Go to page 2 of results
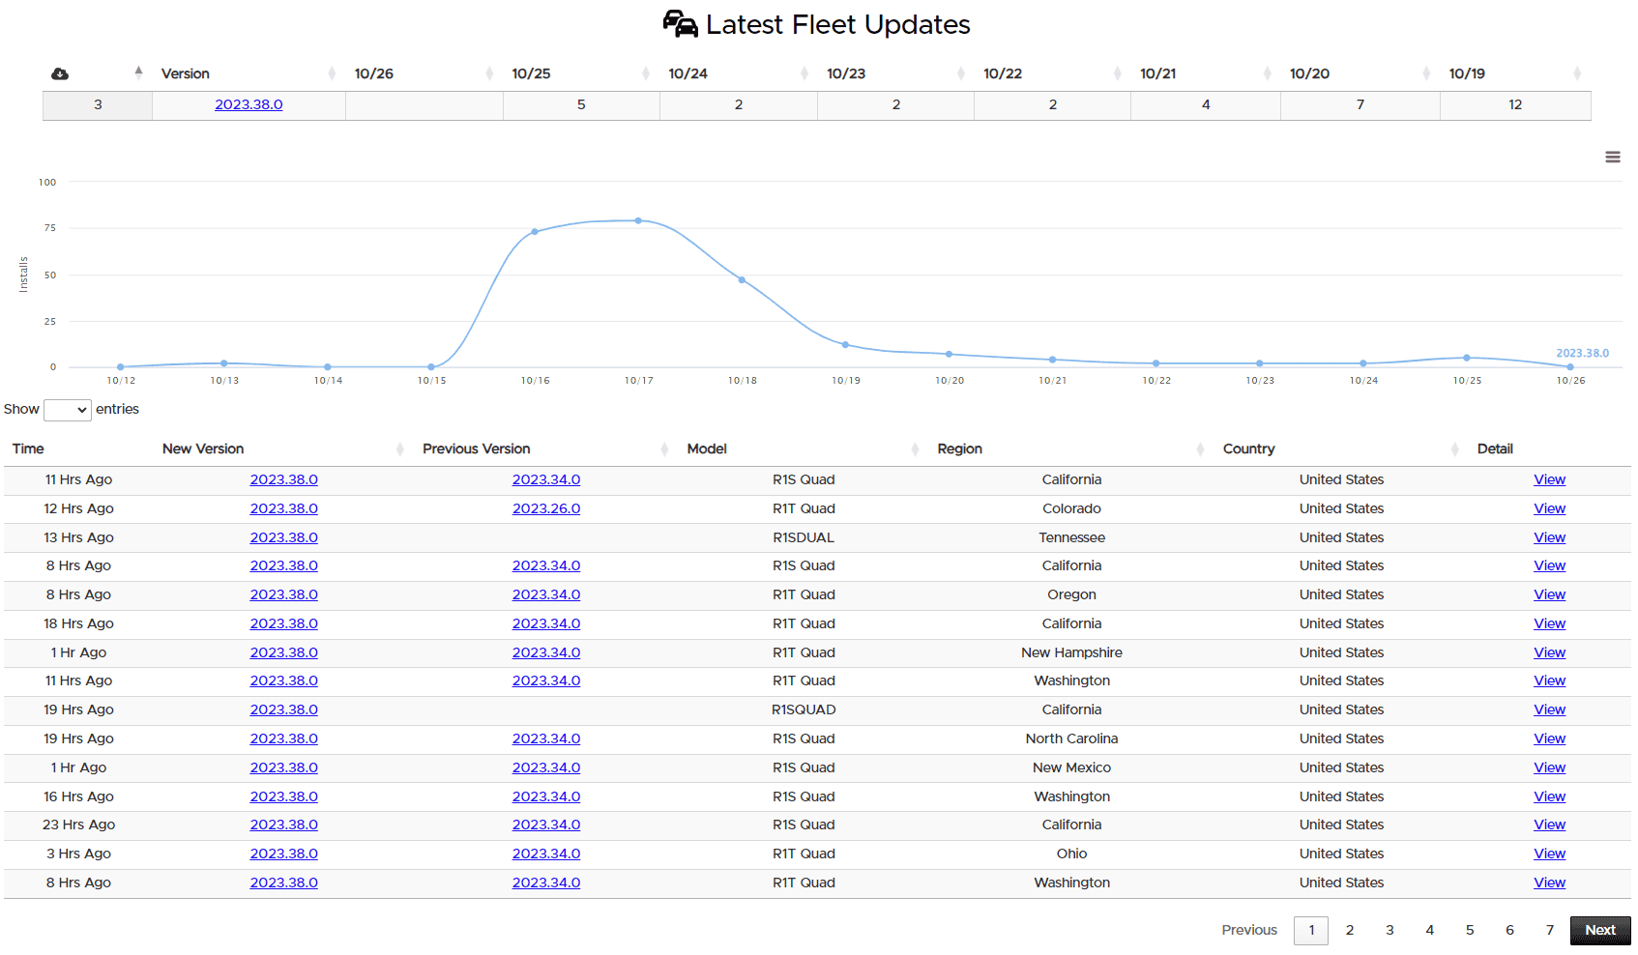Image resolution: width=1638 pixels, height=955 pixels. [x=1350, y=930]
